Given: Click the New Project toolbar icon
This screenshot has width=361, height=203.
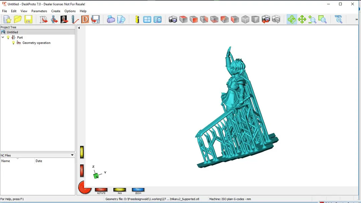Looking at the screenshot, I should (7, 19).
